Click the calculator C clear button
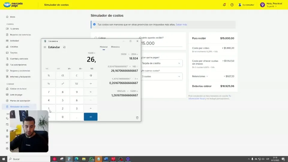The width and height of the screenshot is (288, 162). click(76, 75)
